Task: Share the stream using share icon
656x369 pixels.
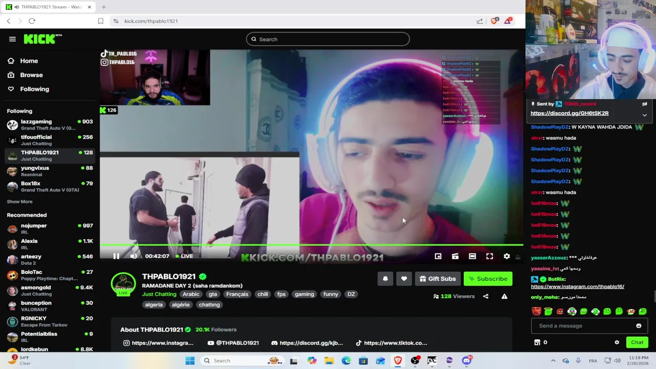Action: [x=486, y=296]
